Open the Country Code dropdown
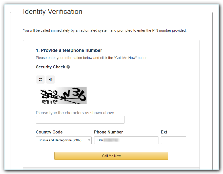 tap(64, 140)
